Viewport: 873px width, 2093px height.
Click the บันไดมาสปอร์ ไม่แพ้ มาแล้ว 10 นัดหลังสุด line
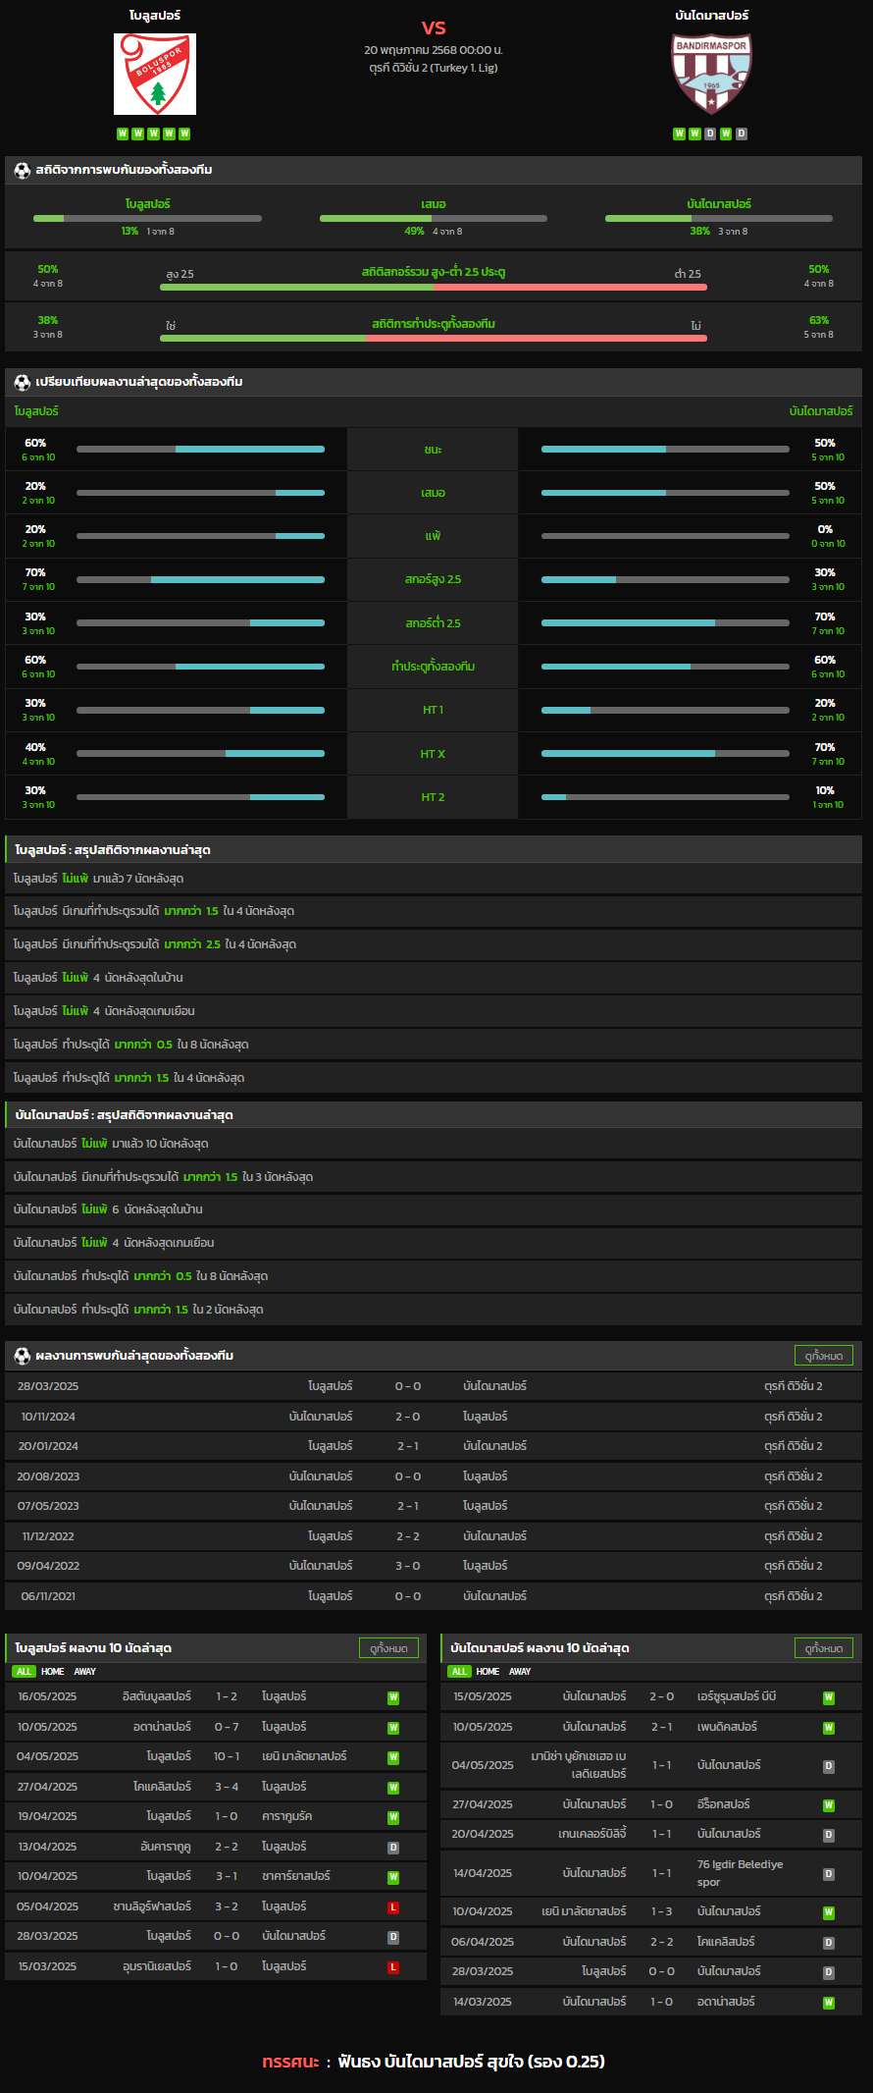click(x=434, y=1144)
